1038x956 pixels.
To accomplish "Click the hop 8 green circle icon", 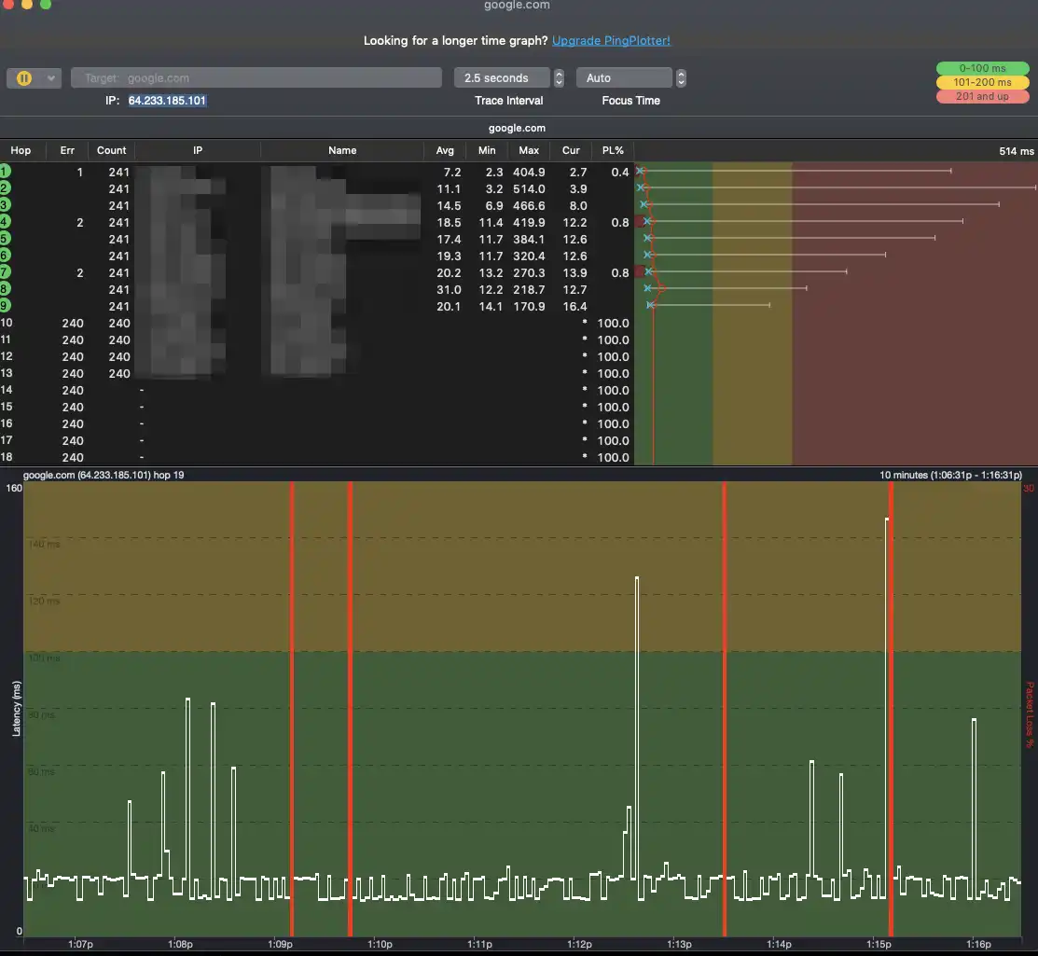I will [5, 288].
